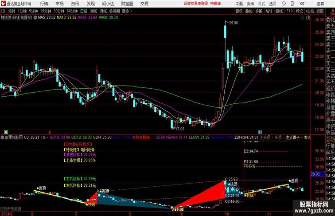Open the 公式 menu
Image resolution: width=335 pixels, height=216 pixels.
point(261,4)
